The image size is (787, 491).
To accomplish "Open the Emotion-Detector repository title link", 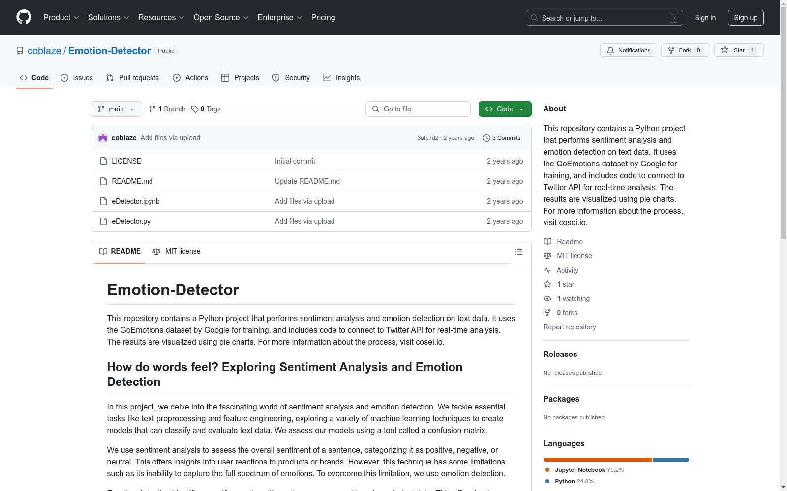I will 109,51.
